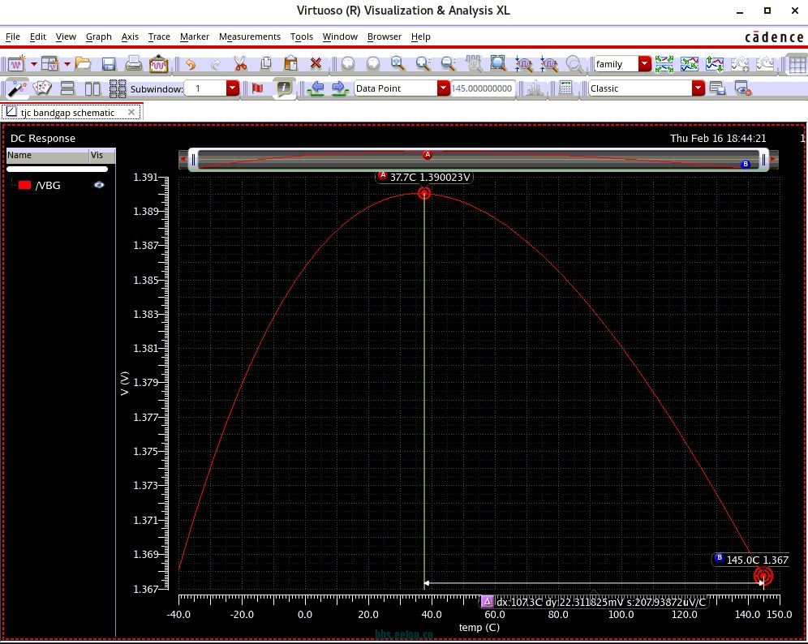
Task: Go to previous data point arrow
Action: point(316,88)
